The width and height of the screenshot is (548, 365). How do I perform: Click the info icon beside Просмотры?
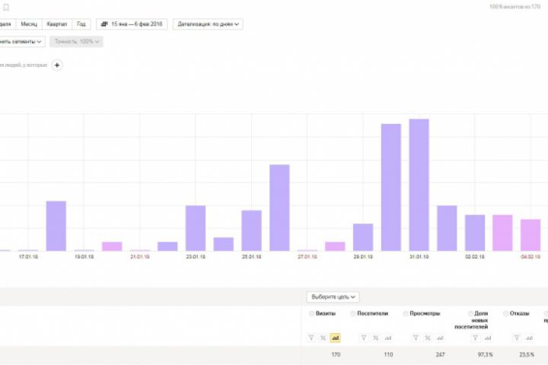click(x=406, y=313)
